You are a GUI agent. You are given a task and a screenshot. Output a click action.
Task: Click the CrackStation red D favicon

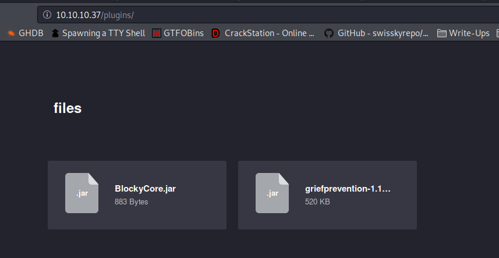215,33
